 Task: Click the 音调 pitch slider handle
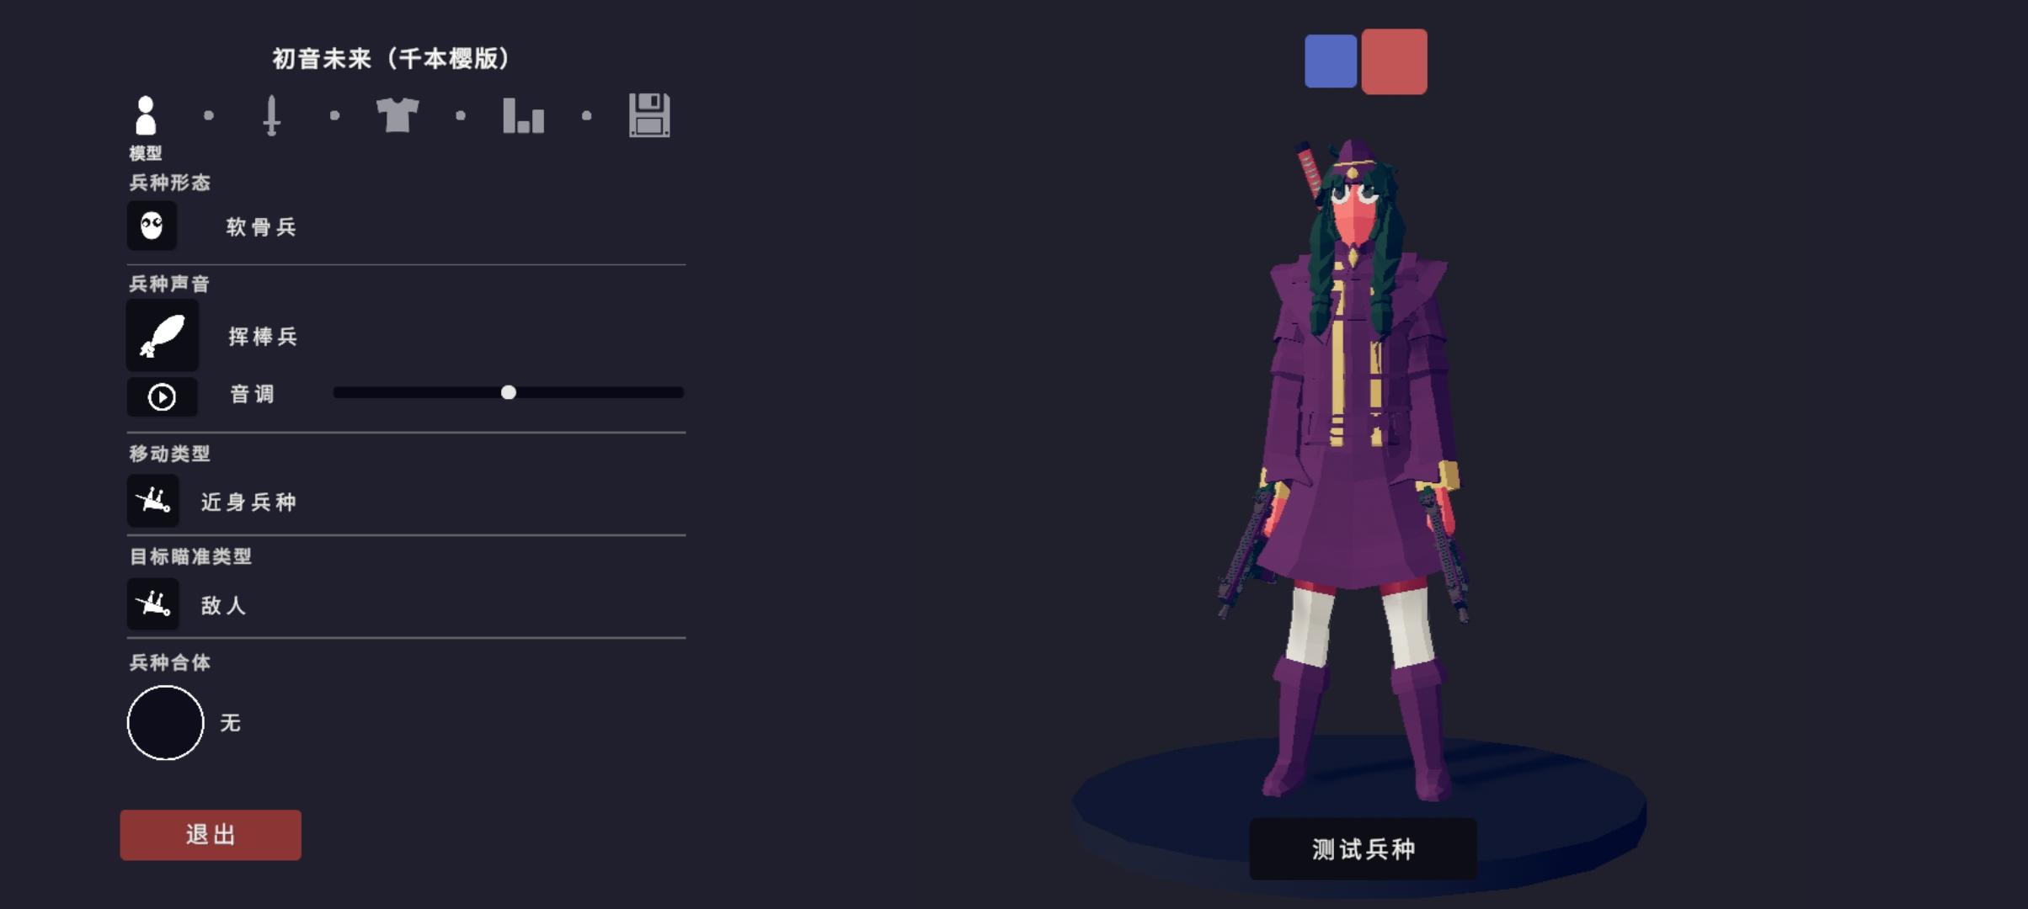point(509,392)
